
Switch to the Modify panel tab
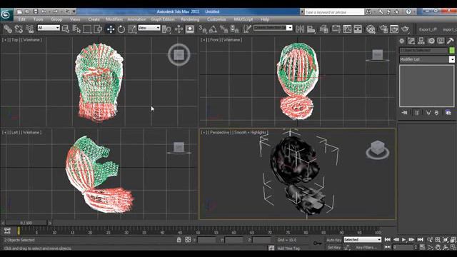411,41
